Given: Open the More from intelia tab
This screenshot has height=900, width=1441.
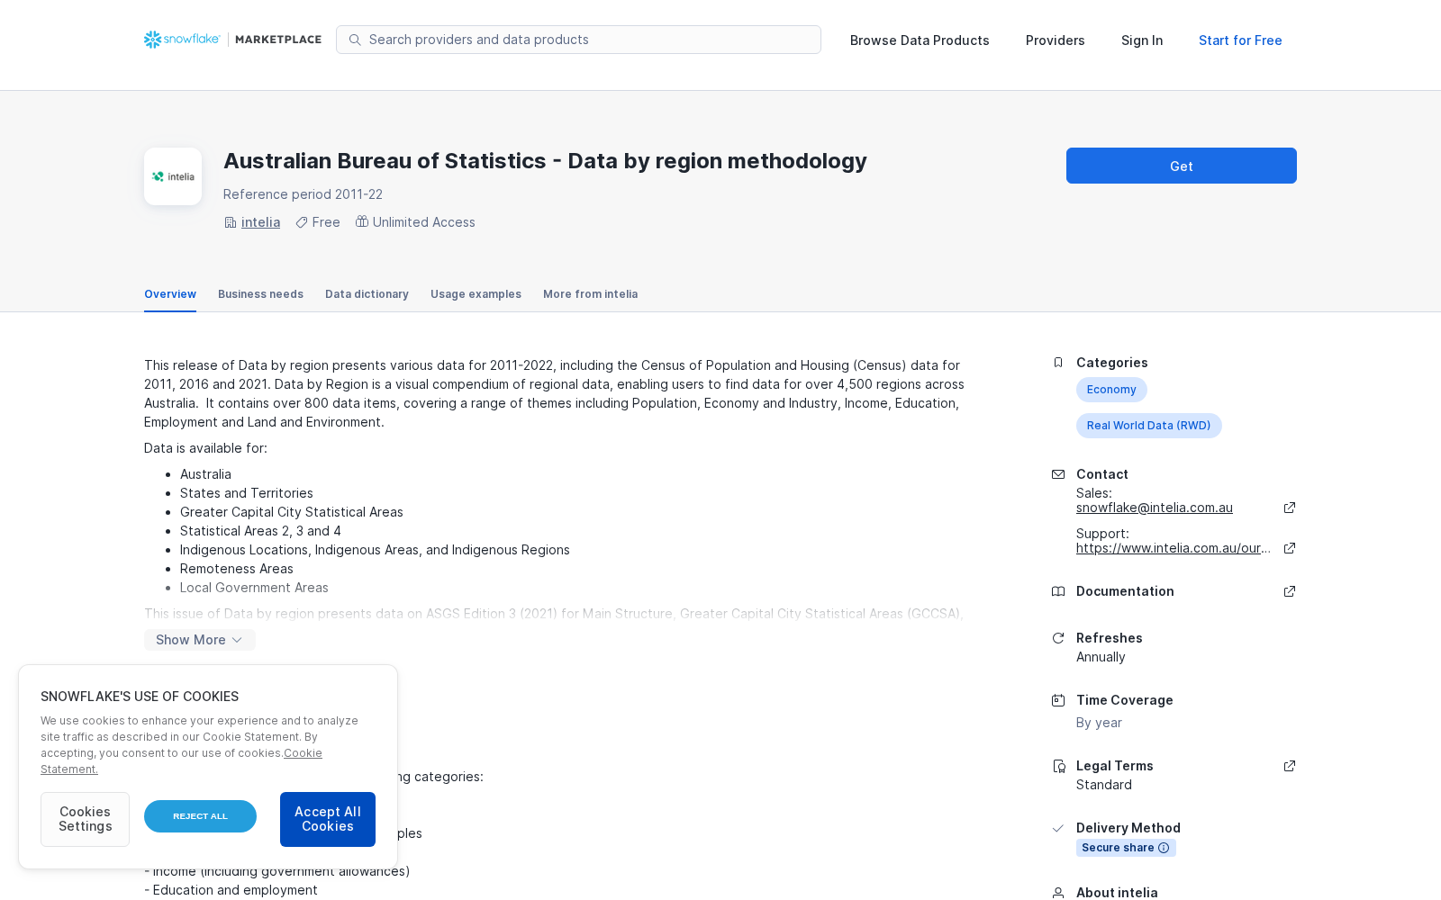Looking at the screenshot, I should pyautogui.click(x=590, y=294).
